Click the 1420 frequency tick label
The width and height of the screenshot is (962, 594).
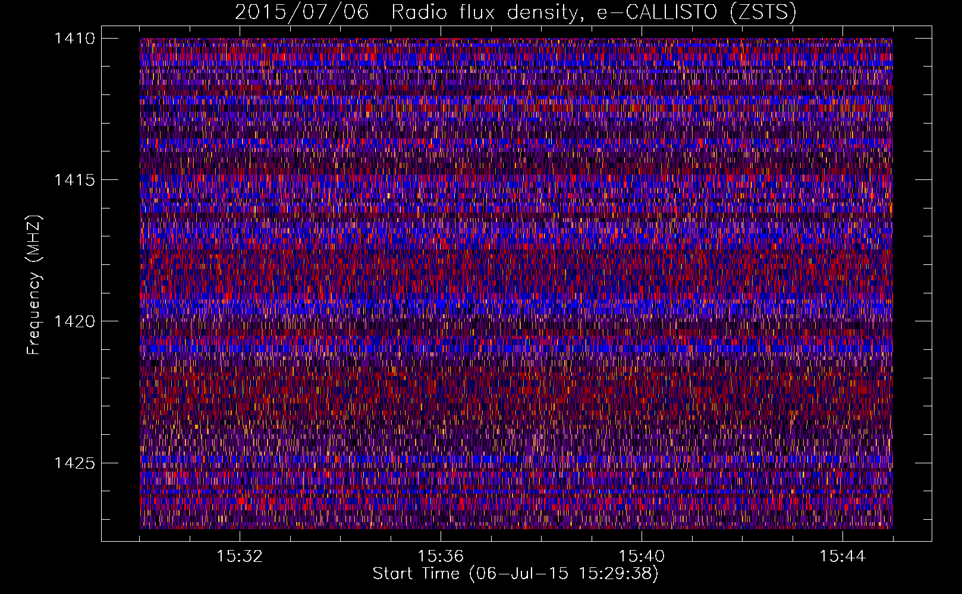pyautogui.click(x=74, y=321)
